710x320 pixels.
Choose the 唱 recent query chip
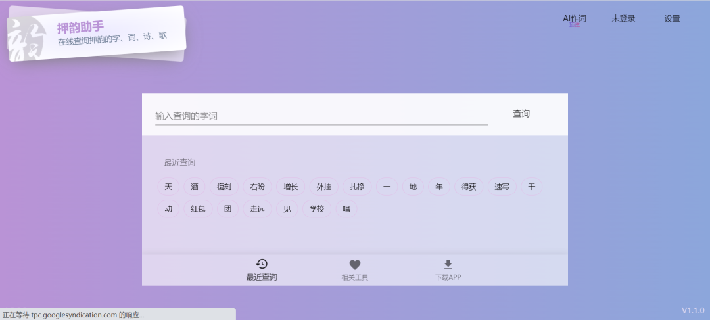[346, 209]
